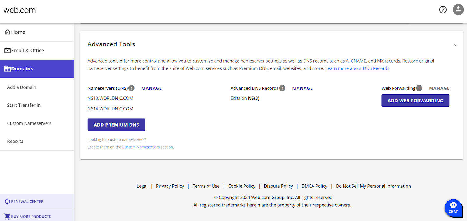467x221 pixels.
Task: Manage Advanced DNS Records
Action: (x=302, y=88)
